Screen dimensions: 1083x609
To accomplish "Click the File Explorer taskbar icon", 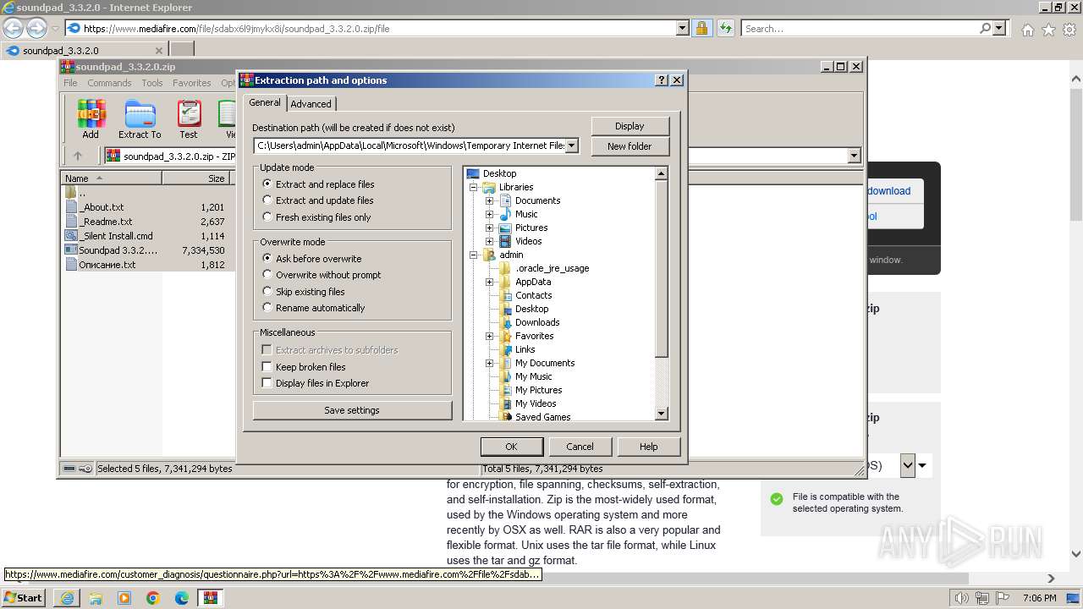I will tap(96, 598).
